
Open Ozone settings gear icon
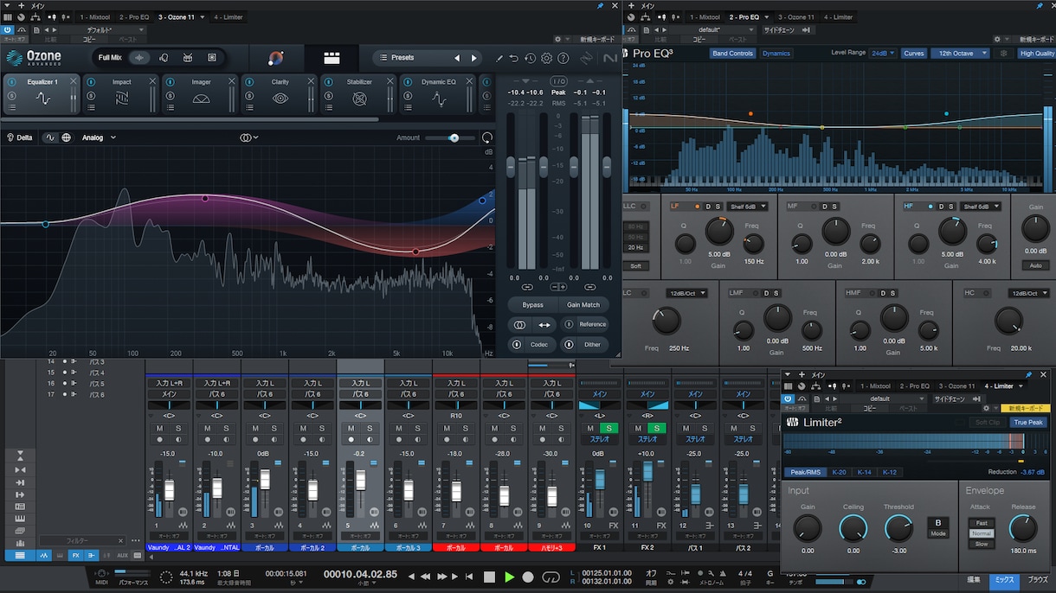tap(546, 58)
